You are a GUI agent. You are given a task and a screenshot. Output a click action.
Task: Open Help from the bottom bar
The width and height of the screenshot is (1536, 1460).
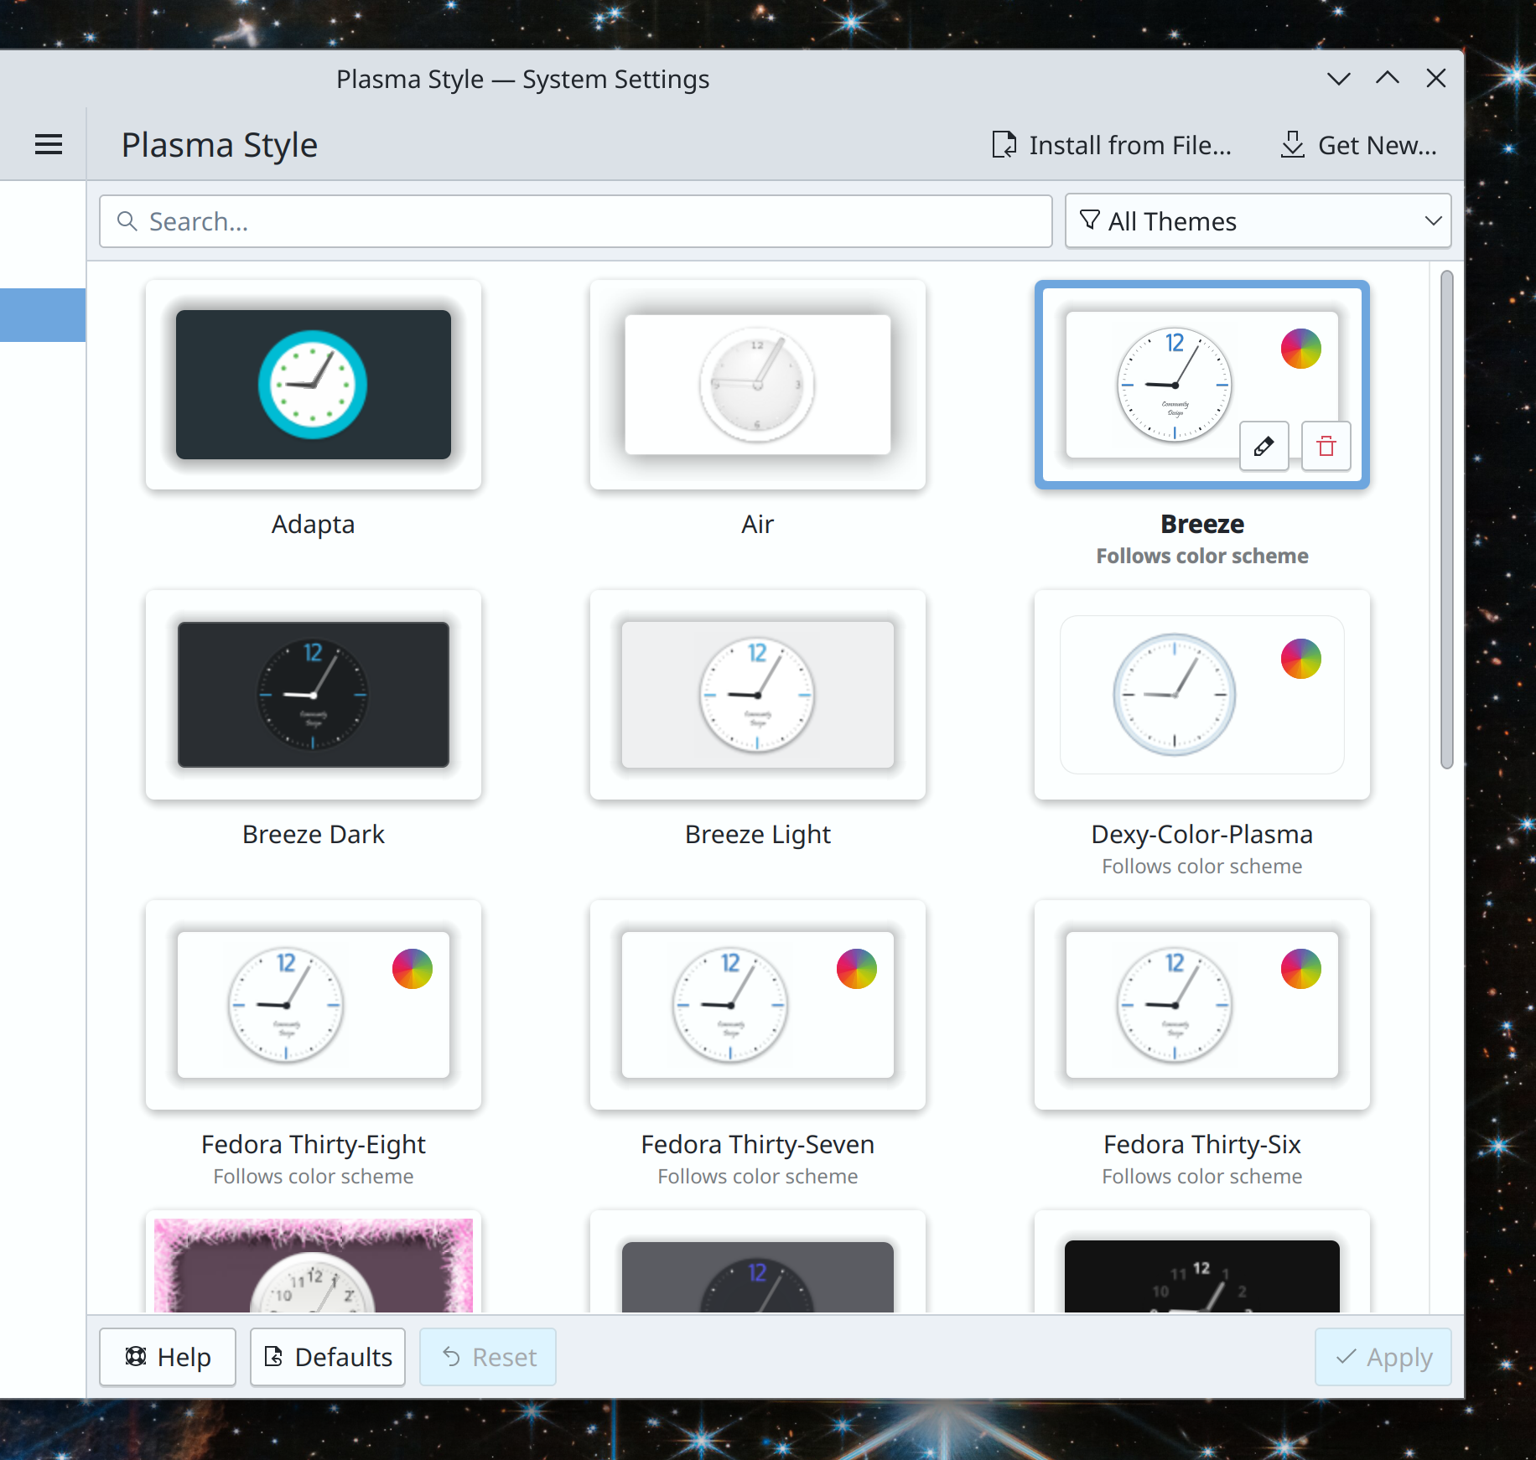point(168,1357)
